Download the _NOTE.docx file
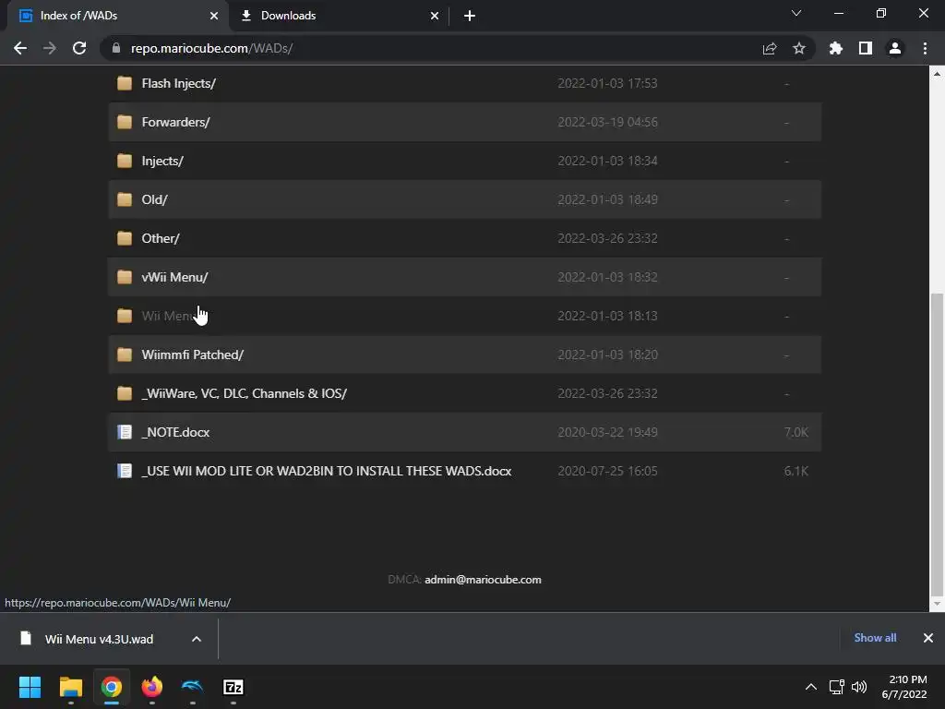 tap(175, 432)
